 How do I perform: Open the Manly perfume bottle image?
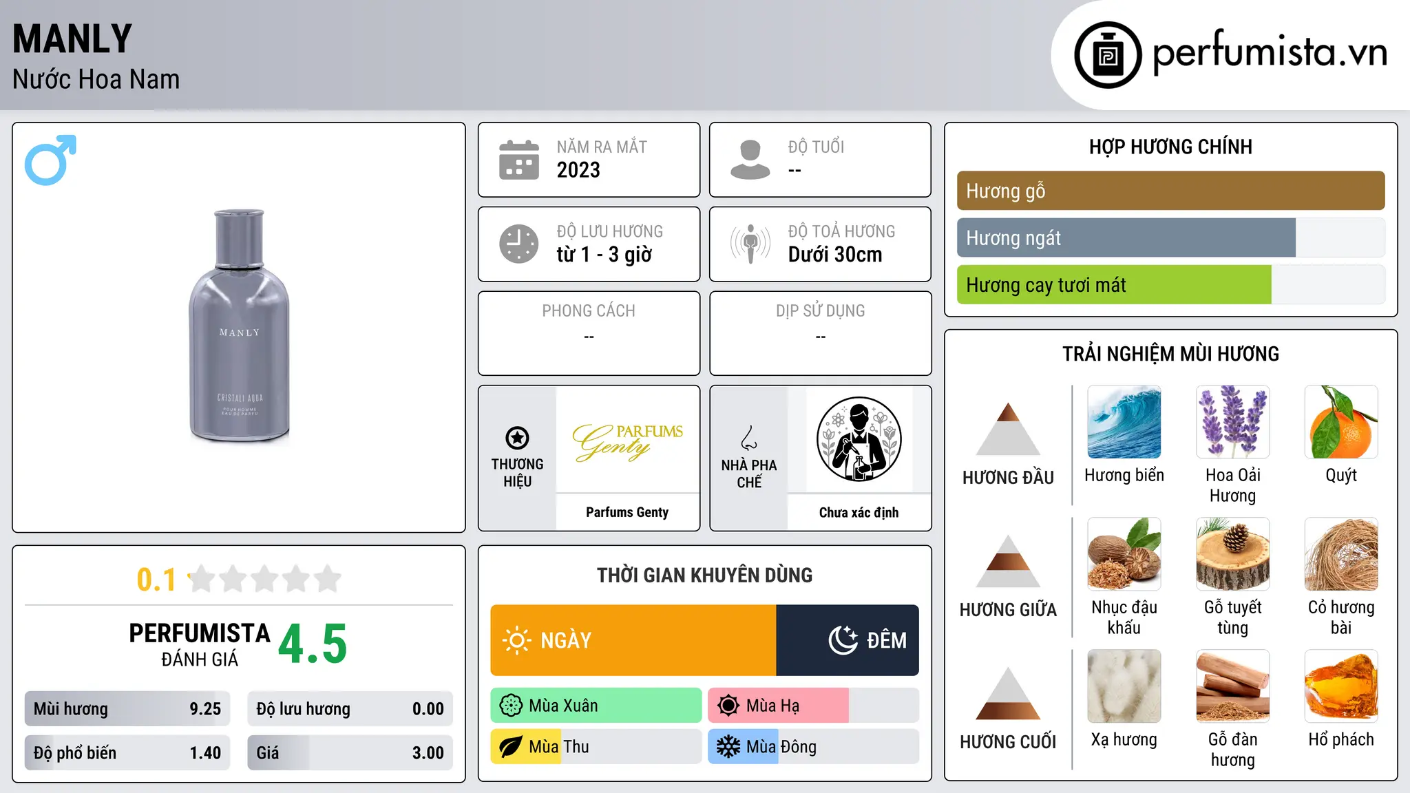[x=239, y=326]
